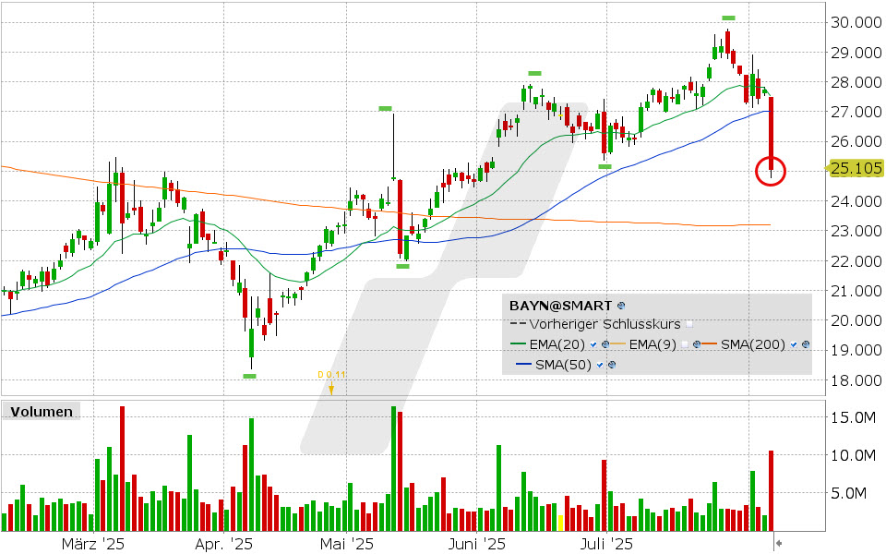
Task: Click the yellow volume bar in late June
Action: pos(560,523)
